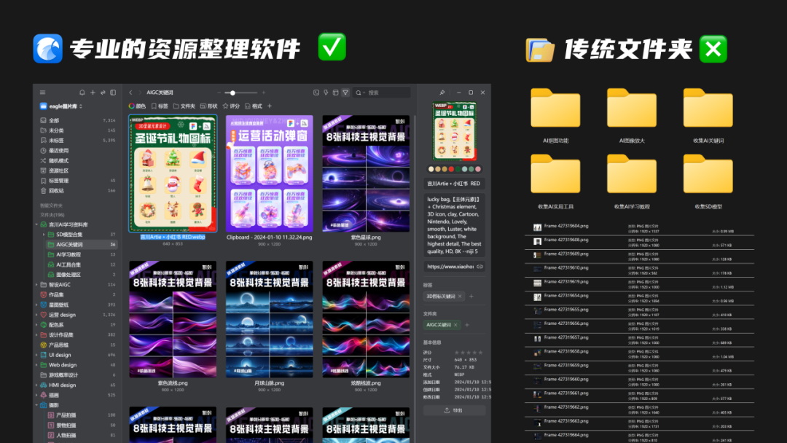Screen dimensions: 787x443
Task: Select the 图像处理区 folder
Action: point(81,275)
